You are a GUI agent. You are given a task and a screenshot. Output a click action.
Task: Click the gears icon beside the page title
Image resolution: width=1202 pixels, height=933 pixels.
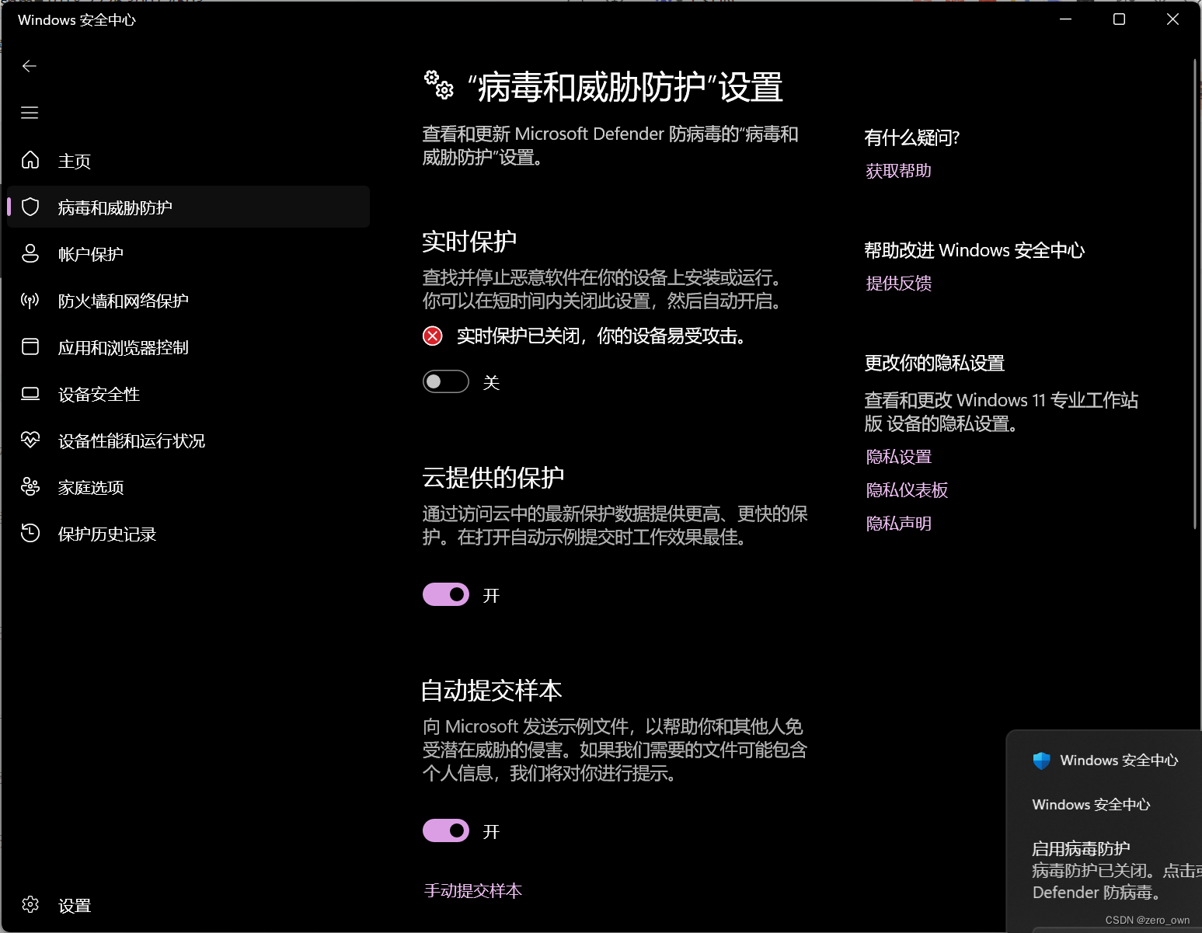point(439,85)
